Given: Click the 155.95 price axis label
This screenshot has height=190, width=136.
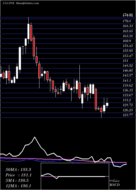Looking at the screenshot, I should click(x=128, y=51).
